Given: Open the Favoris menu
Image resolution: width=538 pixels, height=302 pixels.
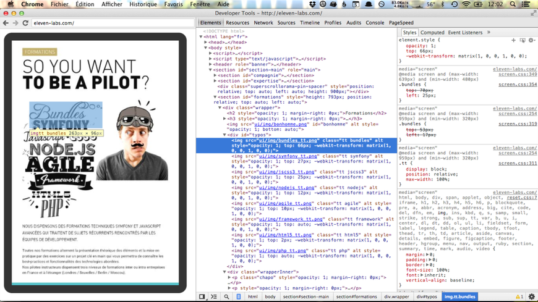Looking at the screenshot, I should [173, 4].
